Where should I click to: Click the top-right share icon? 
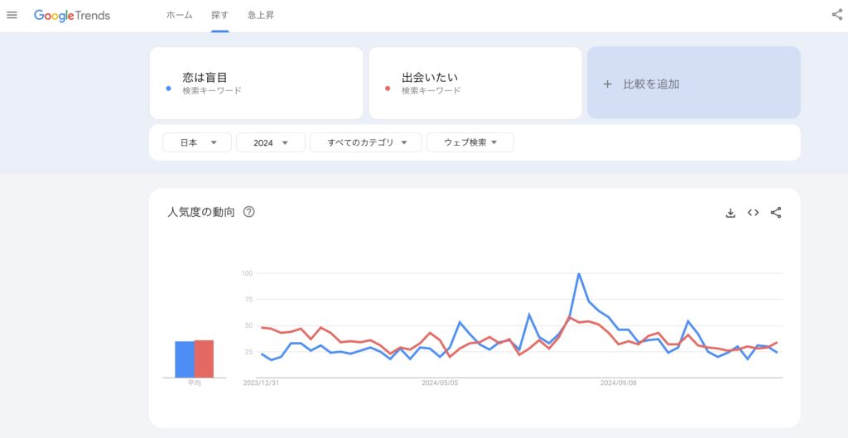[836, 15]
